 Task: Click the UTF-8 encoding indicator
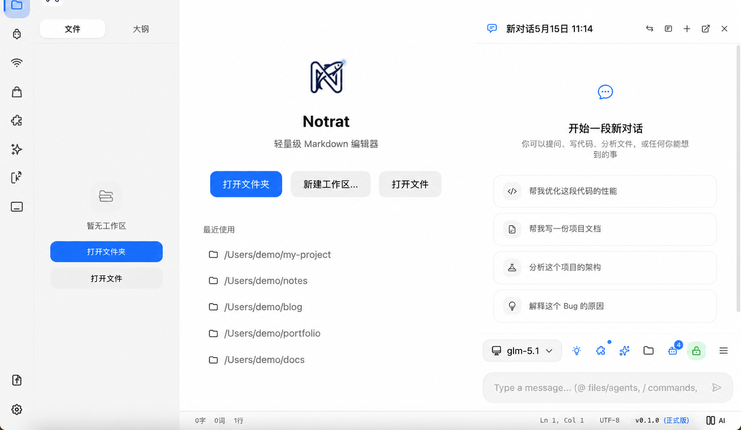pyautogui.click(x=609, y=421)
